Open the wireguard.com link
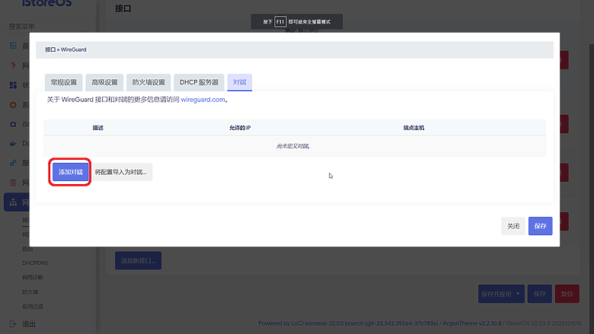 pyautogui.click(x=203, y=100)
